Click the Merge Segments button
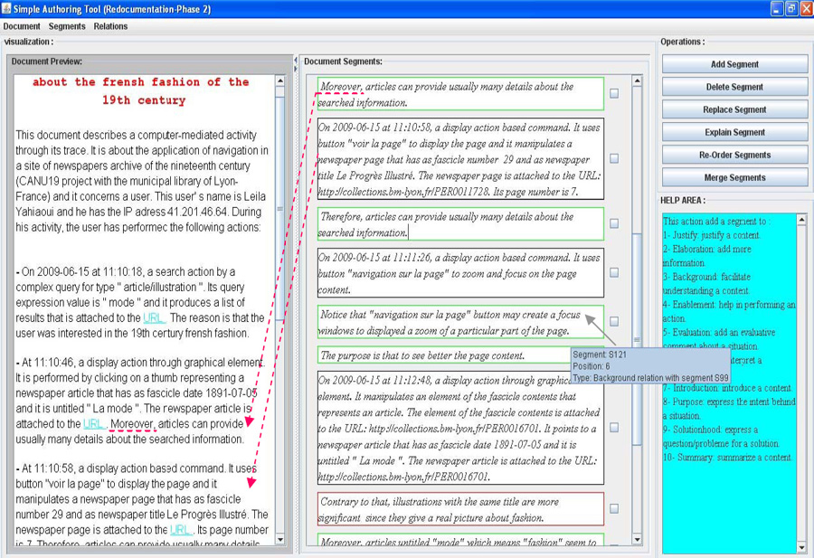This screenshot has width=814, height=558. pos(734,177)
